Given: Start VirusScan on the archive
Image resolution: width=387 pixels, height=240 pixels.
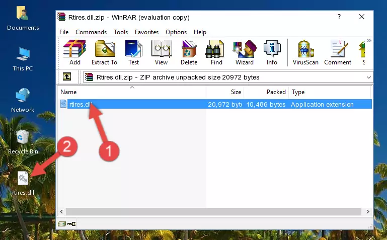Looking at the screenshot, I should click(x=305, y=52).
